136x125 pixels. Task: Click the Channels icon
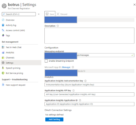pyautogui.click(x=3, y=57)
